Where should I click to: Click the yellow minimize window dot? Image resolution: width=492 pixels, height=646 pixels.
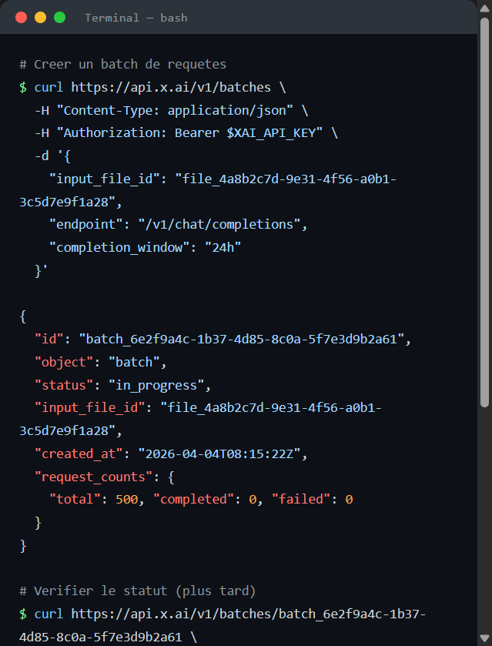pyautogui.click(x=40, y=17)
